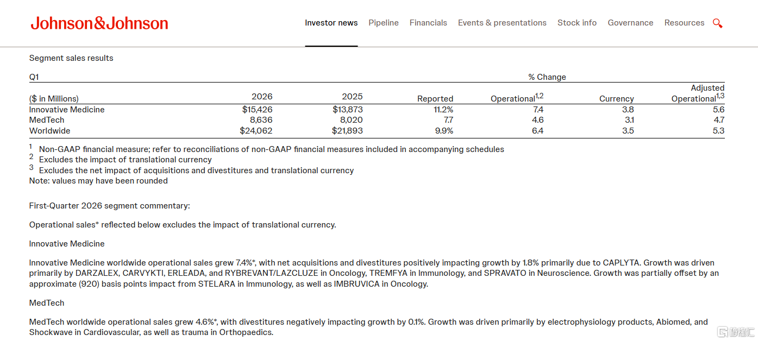This screenshot has height=341, width=758.
Task: Select the Worldwide table row label
Action: point(50,131)
